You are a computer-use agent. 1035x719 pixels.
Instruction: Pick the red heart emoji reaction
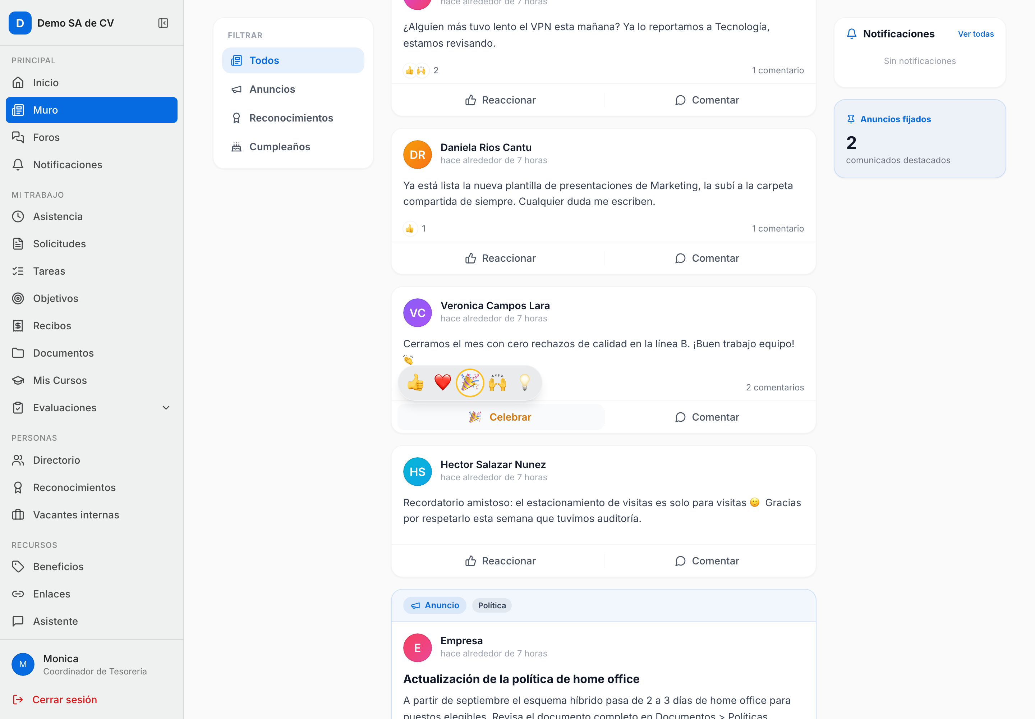(x=443, y=383)
